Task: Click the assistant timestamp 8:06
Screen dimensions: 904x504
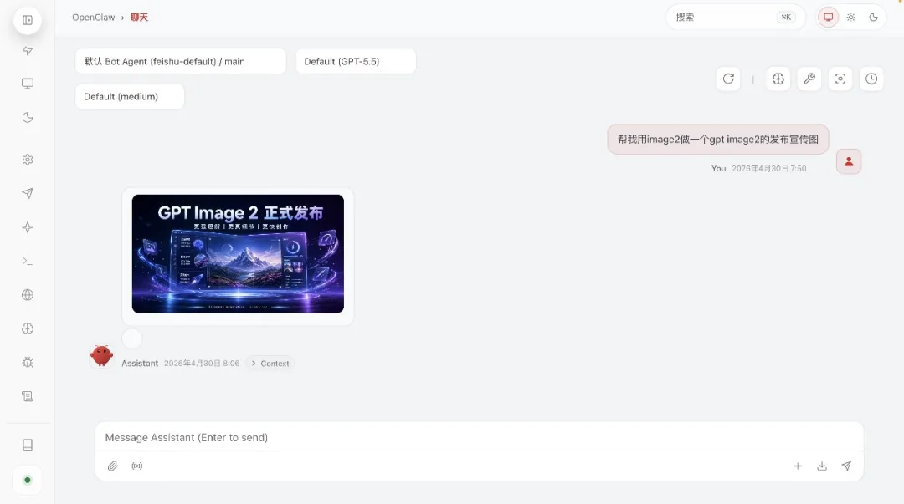Action: (x=202, y=364)
